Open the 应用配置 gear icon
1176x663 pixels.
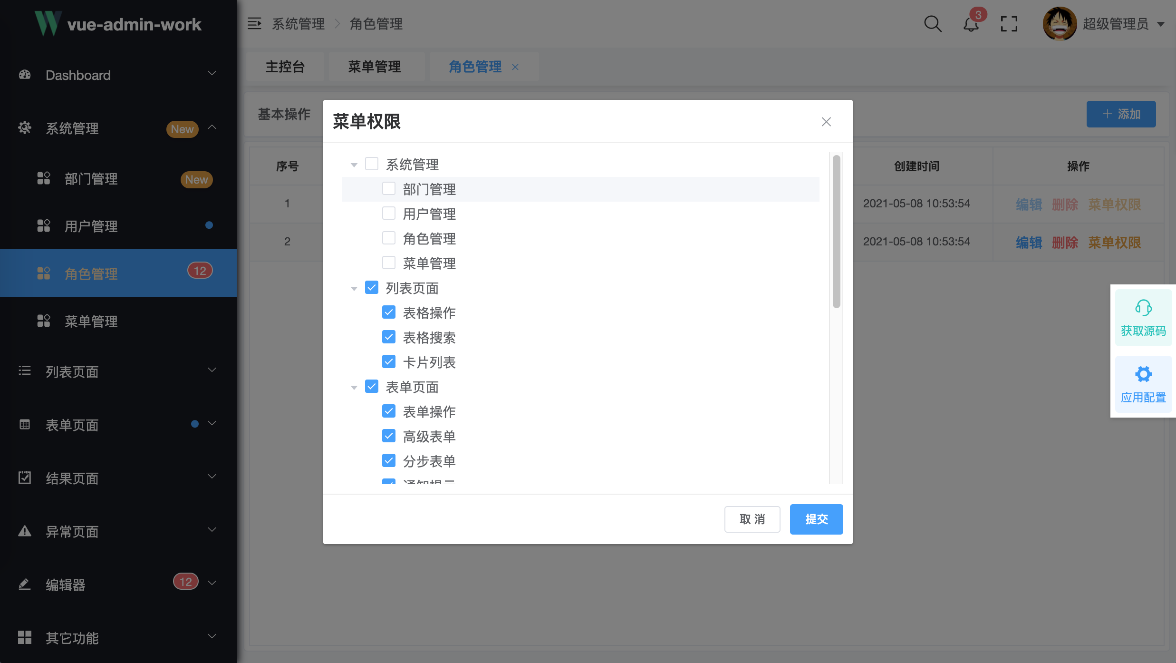pos(1143,374)
